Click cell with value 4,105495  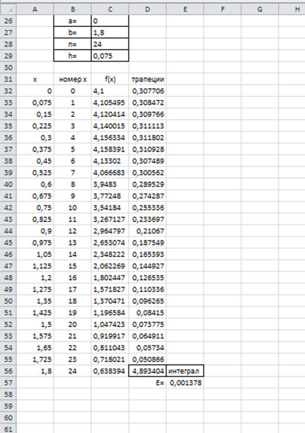110,103
